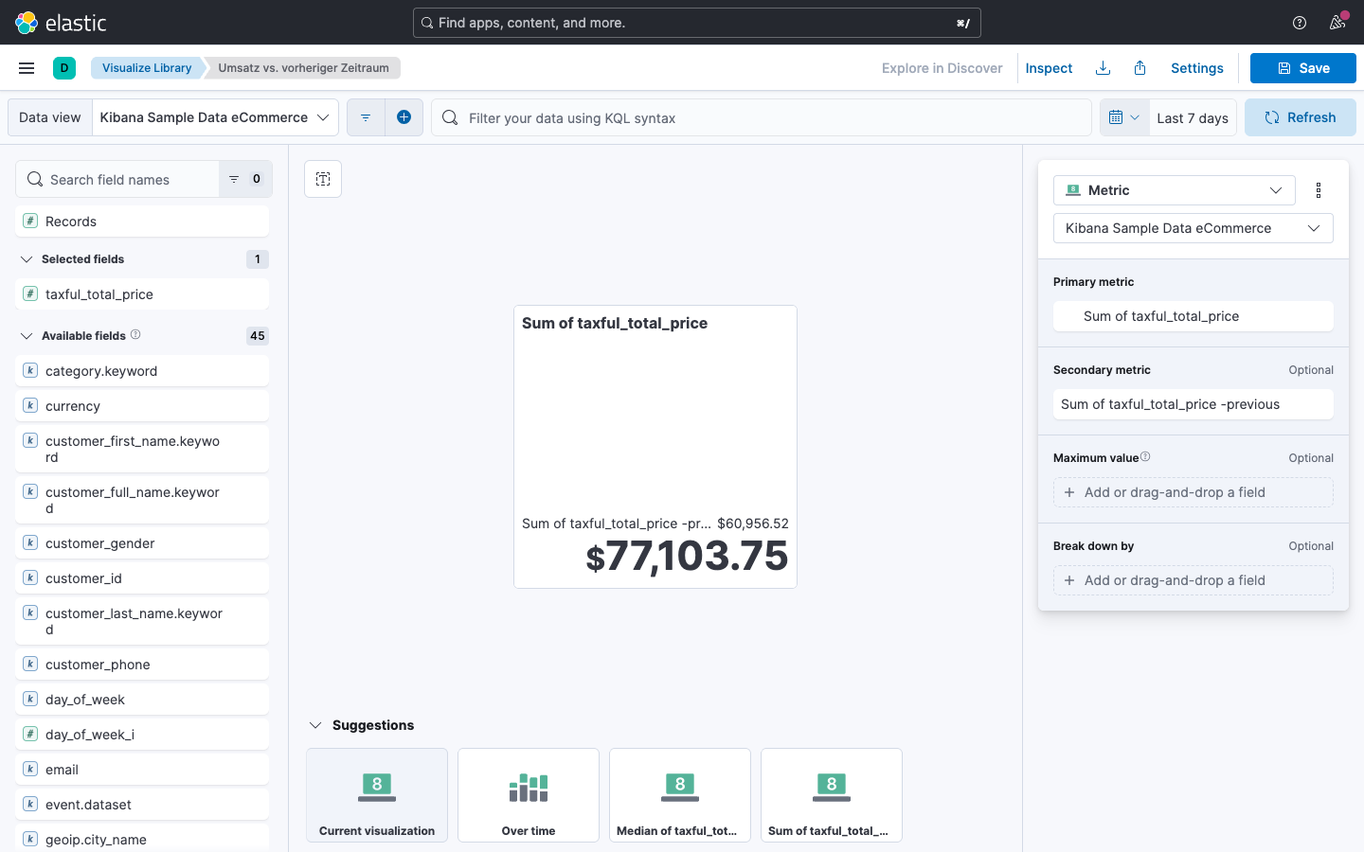This screenshot has height=852, width=1364.
Task: Open the filter options menu button
Action: coord(366,117)
